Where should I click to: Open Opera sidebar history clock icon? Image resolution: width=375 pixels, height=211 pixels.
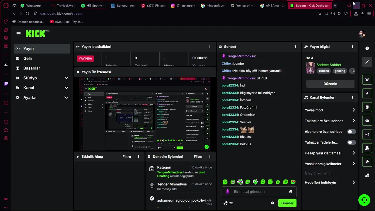click(x=6, y=122)
